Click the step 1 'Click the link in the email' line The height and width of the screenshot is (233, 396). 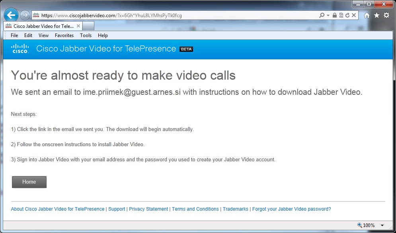(x=103, y=129)
